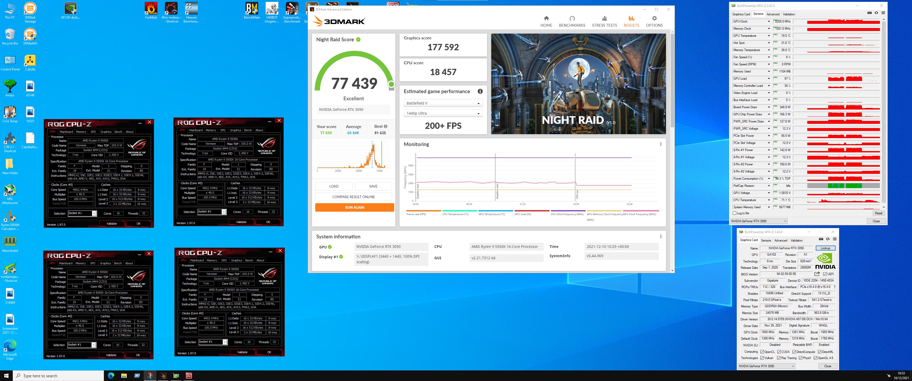912x381 pixels.
Task: Open File Explorer from taskbar
Action: pos(124,376)
